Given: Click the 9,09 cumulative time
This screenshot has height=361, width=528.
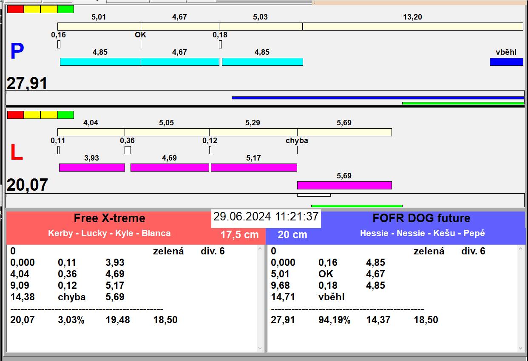Looking at the screenshot, I should (x=20, y=285).
